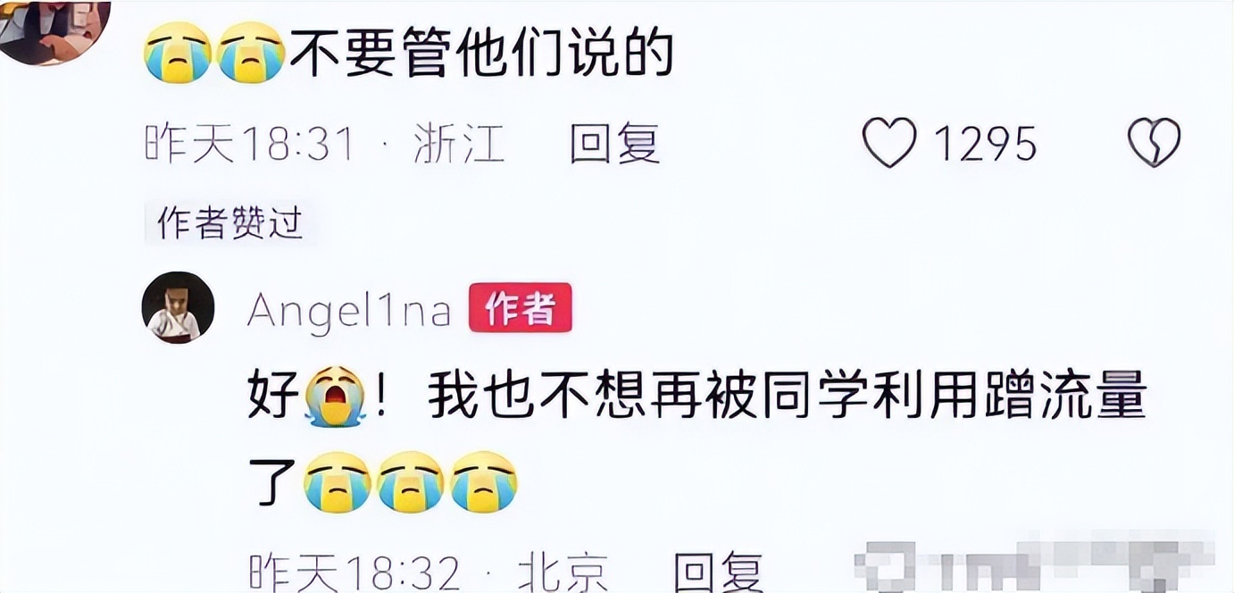This screenshot has height=593, width=1234.
Task: Click the 1295 like count
Action: [x=986, y=144]
